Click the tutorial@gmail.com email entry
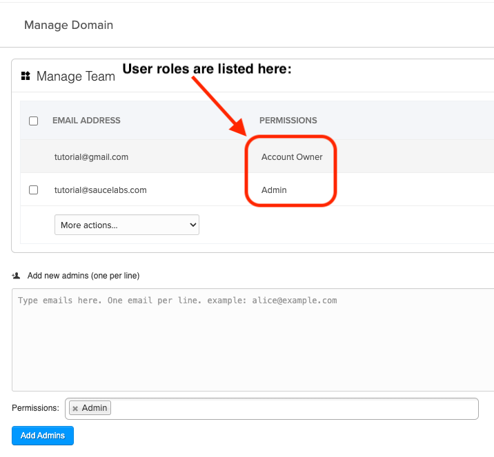 click(91, 157)
